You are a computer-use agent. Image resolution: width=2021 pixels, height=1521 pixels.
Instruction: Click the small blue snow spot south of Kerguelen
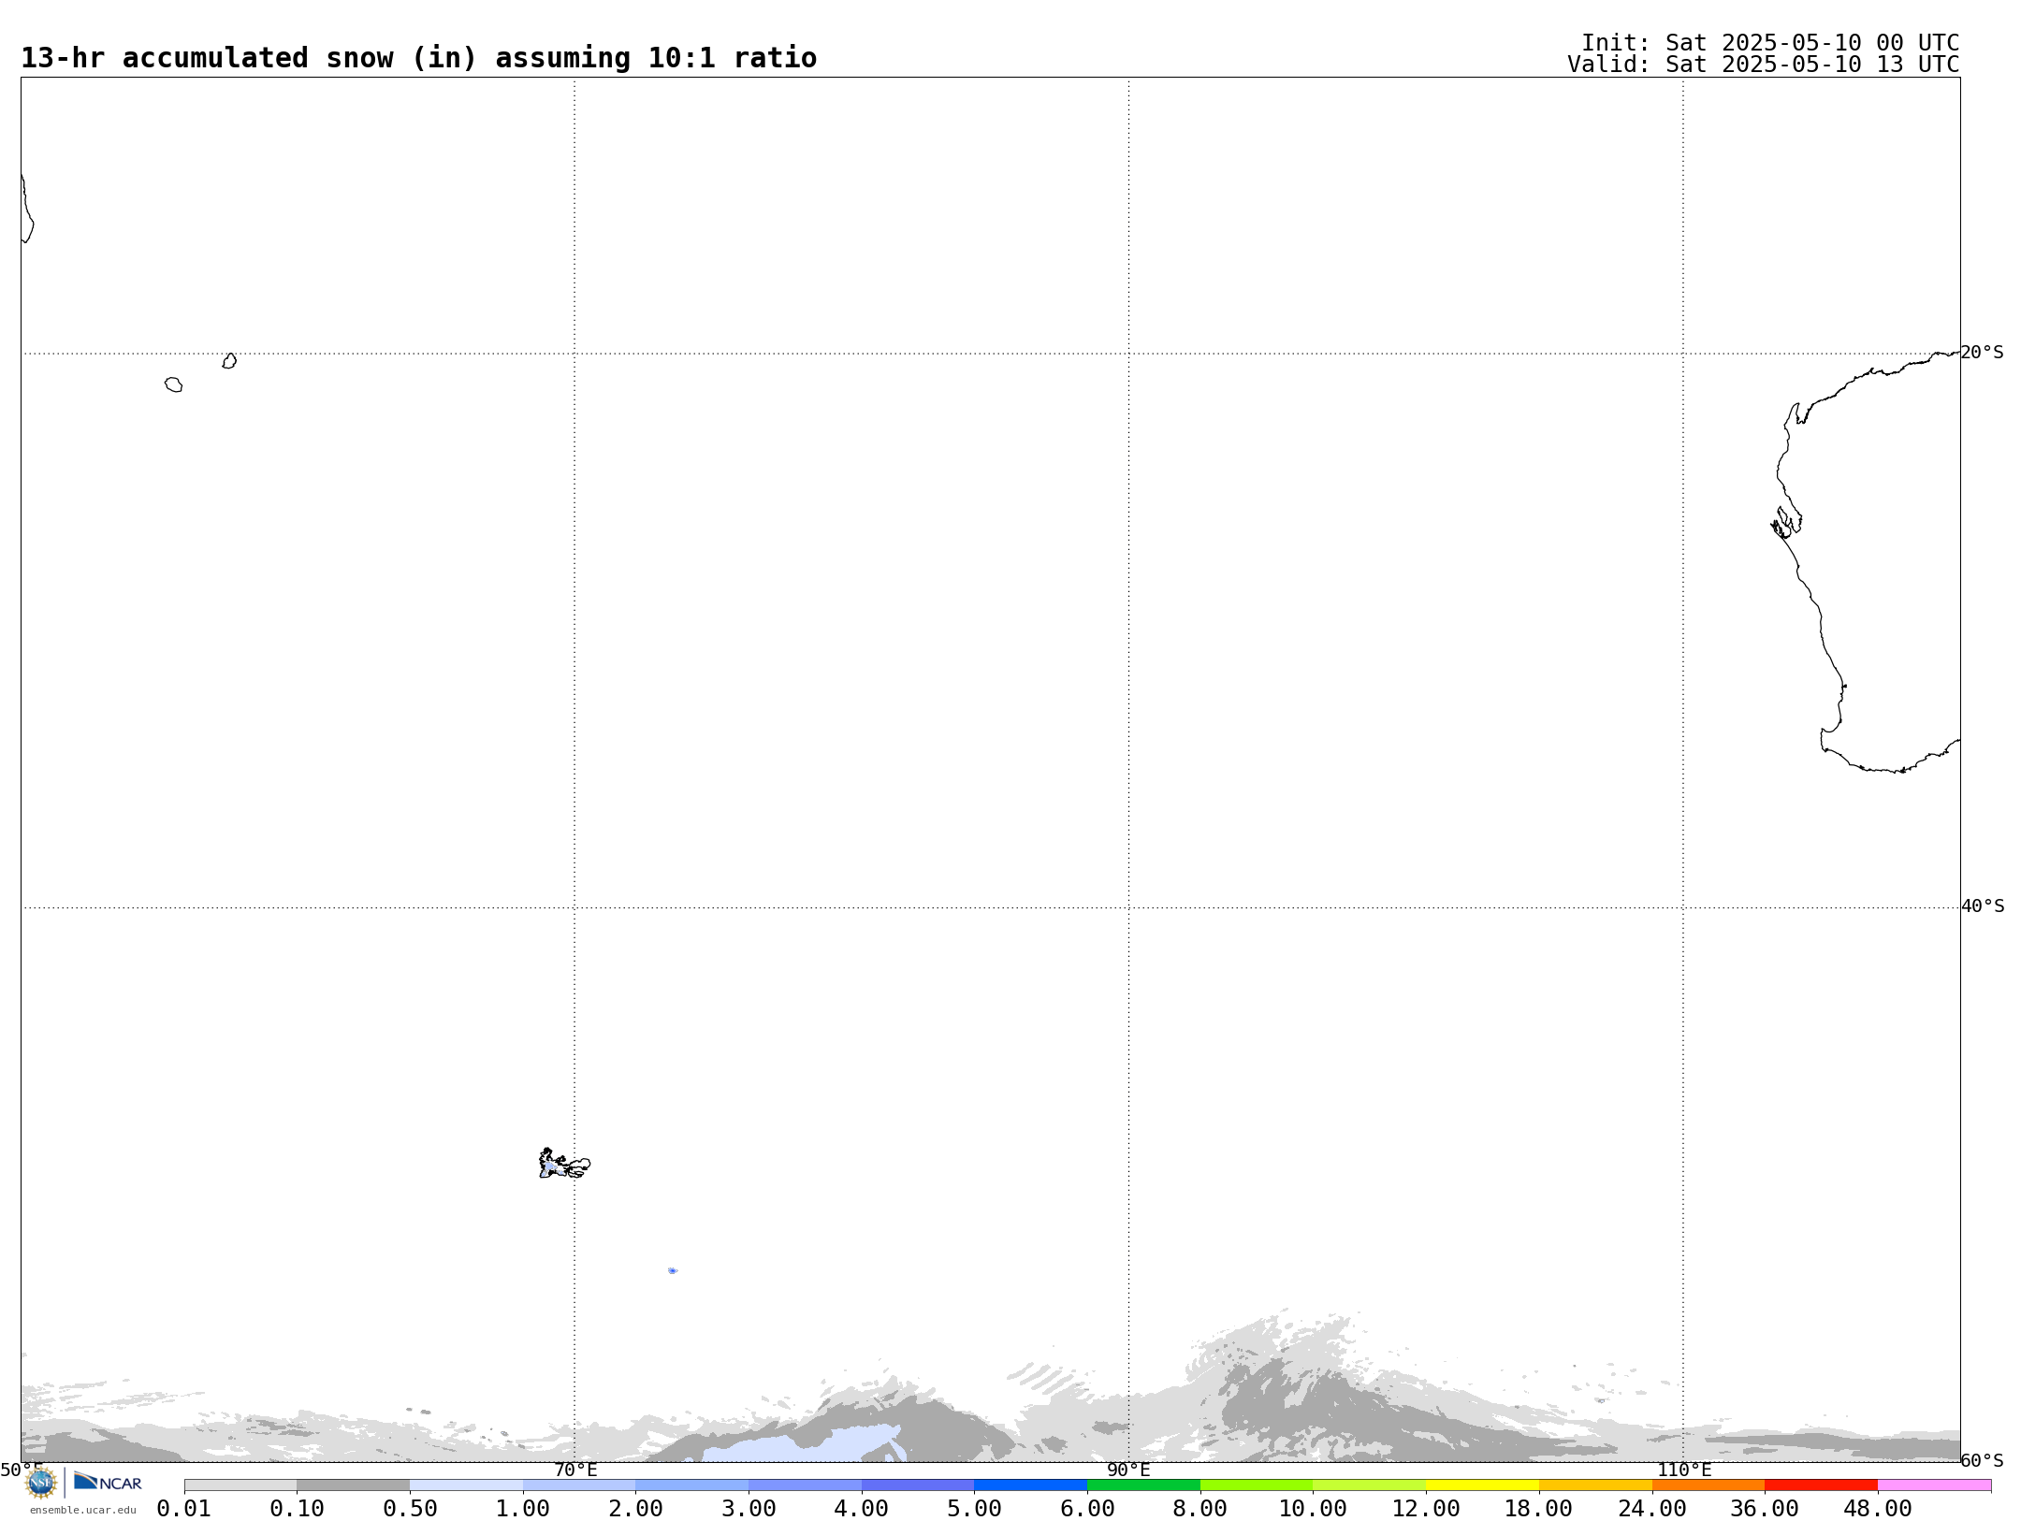tap(673, 1271)
